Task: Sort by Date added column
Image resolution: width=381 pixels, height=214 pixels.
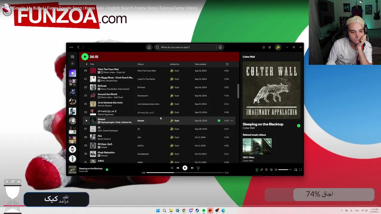Action: click(200, 64)
